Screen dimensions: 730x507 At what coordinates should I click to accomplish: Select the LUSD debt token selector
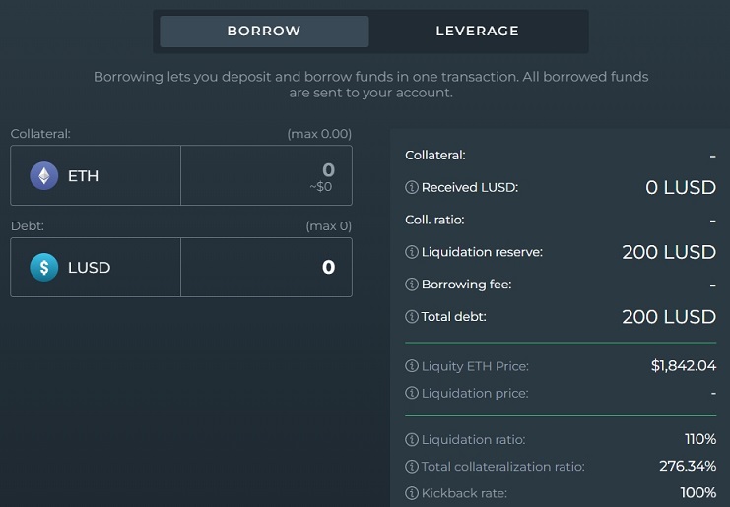(96, 268)
